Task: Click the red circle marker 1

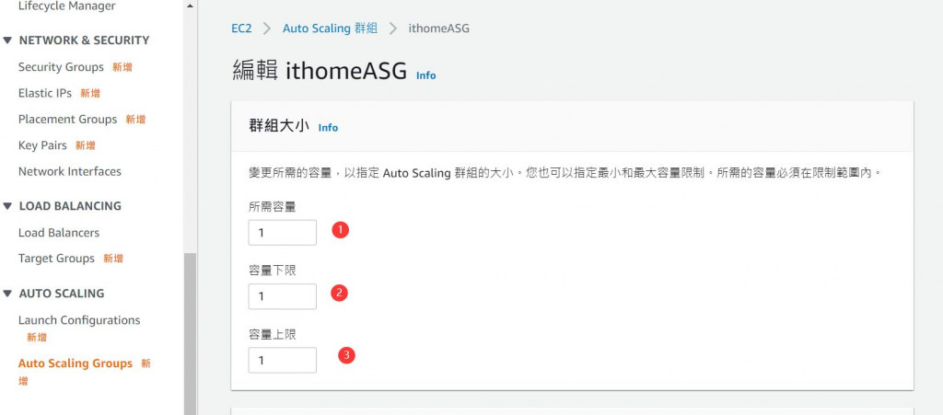Action: click(341, 230)
